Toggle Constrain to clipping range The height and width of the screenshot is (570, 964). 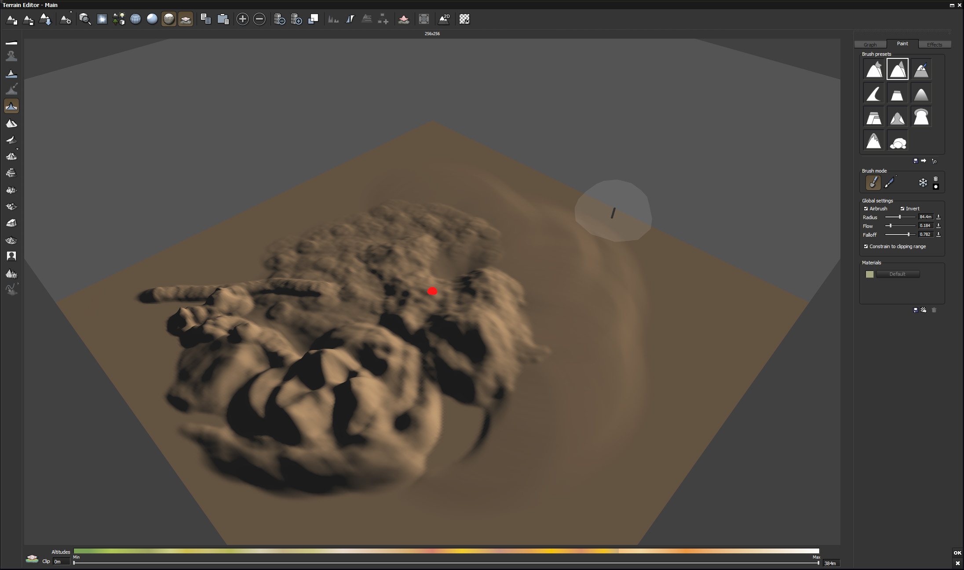(x=866, y=246)
